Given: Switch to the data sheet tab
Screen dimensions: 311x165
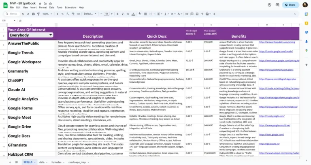Looking at the screenshot, I should [x=43, y=162].
